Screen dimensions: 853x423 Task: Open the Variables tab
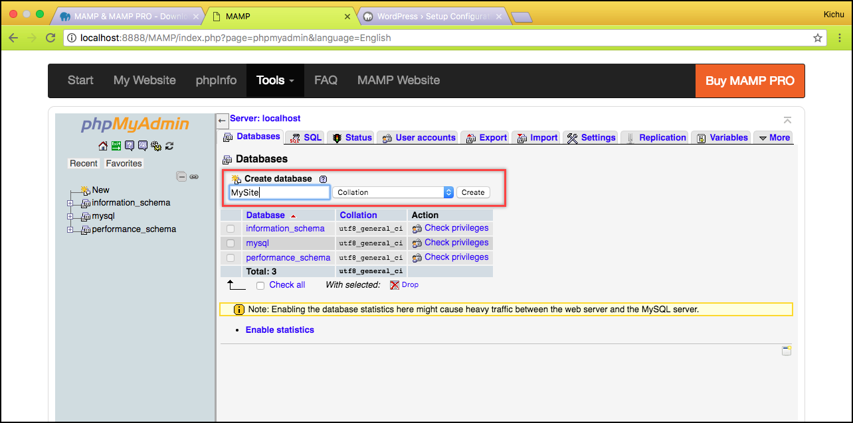721,138
